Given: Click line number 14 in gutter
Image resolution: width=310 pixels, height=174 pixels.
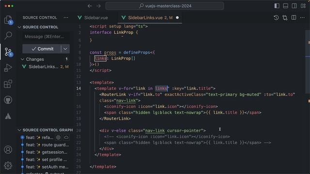Looking at the screenshot, I should (x=78, y=88).
